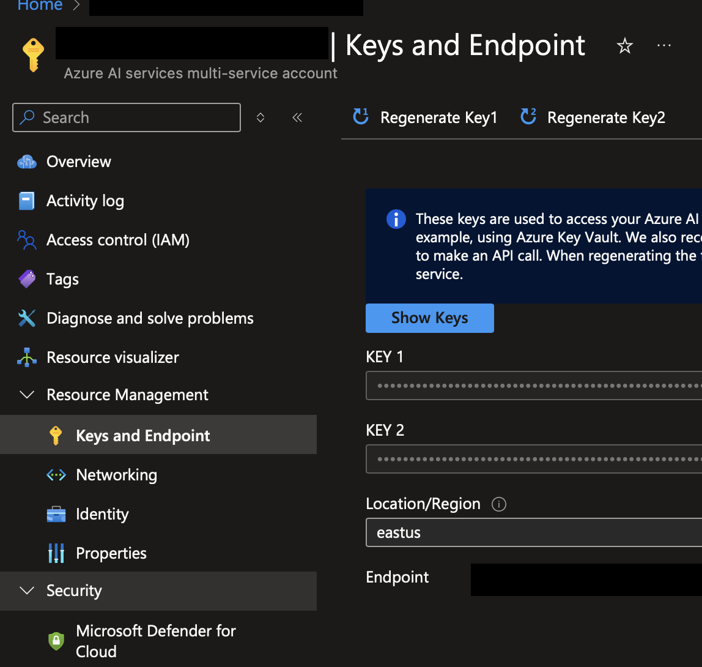Click Regenerate Key2 button
The height and width of the screenshot is (667, 702).
(x=593, y=117)
